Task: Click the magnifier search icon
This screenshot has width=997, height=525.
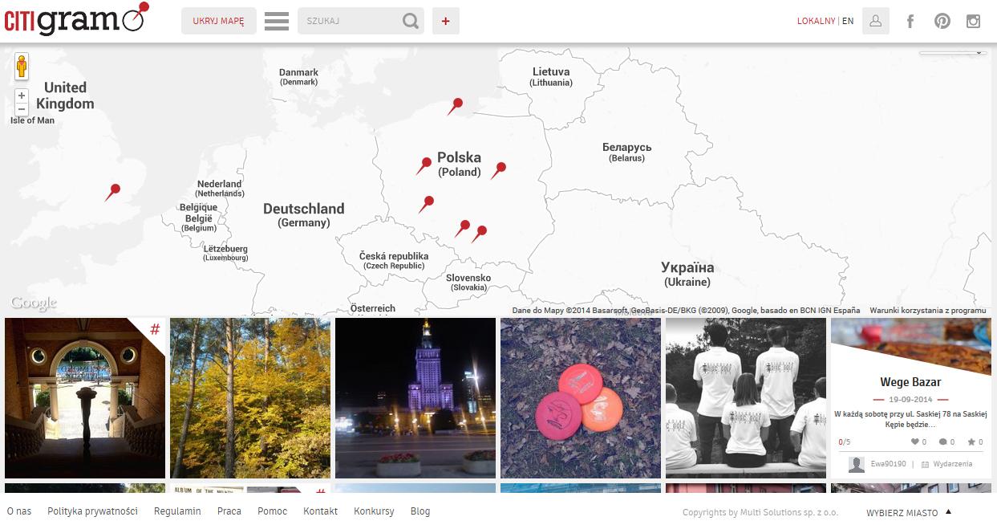Action: pos(411,21)
